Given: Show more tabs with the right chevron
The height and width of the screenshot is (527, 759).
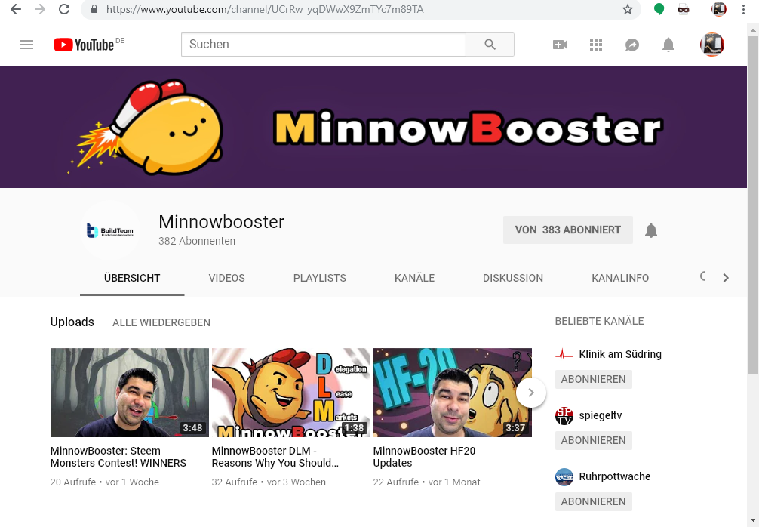Looking at the screenshot, I should pyautogui.click(x=726, y=278).
